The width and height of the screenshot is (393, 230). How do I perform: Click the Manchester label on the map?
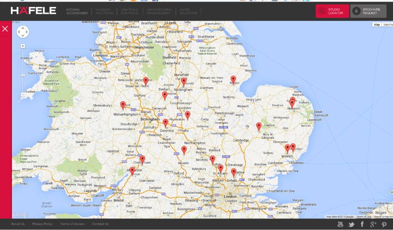pos(145,47)
